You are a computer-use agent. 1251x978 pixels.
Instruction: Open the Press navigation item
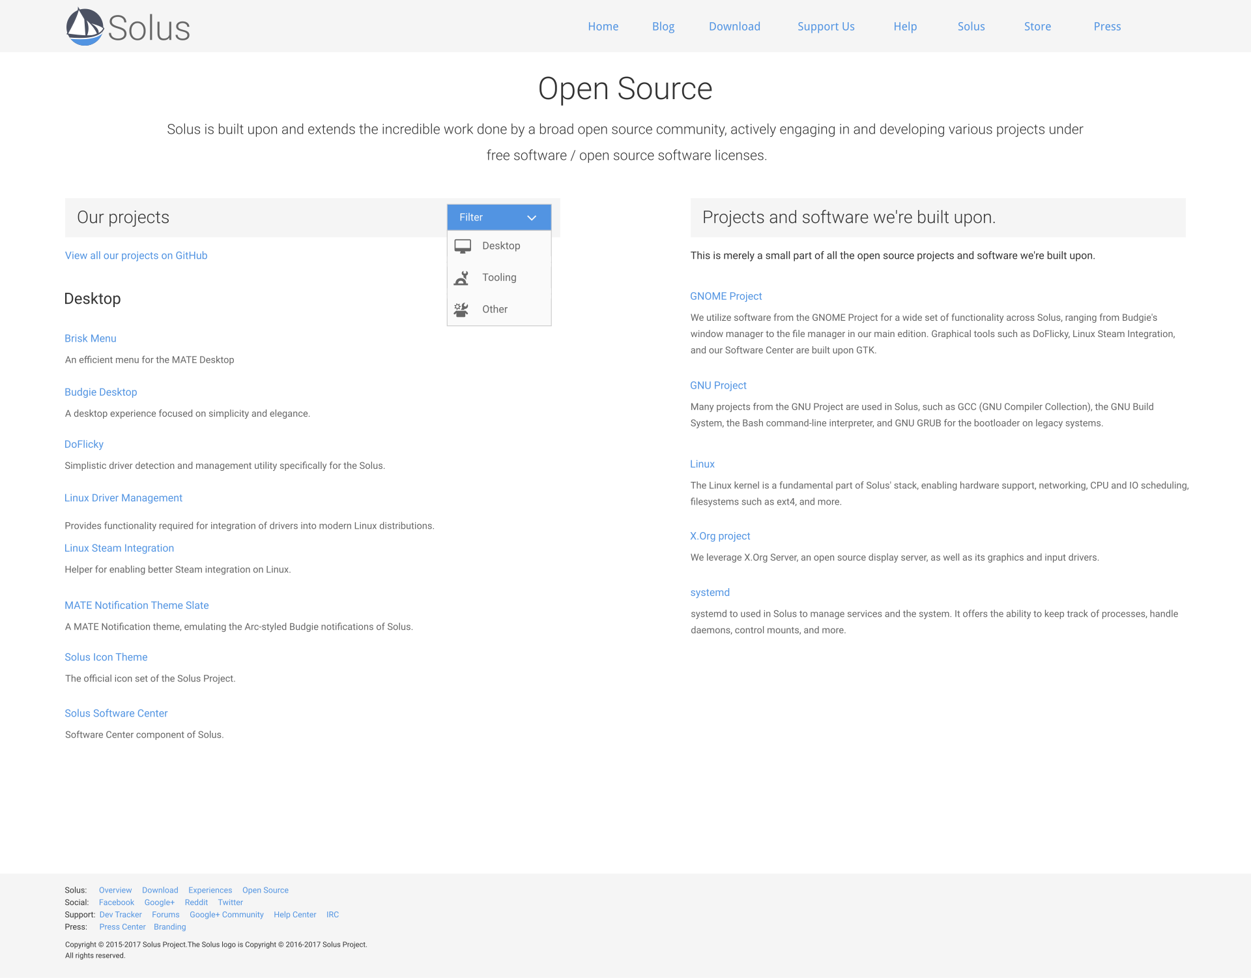click(1107, 27)
